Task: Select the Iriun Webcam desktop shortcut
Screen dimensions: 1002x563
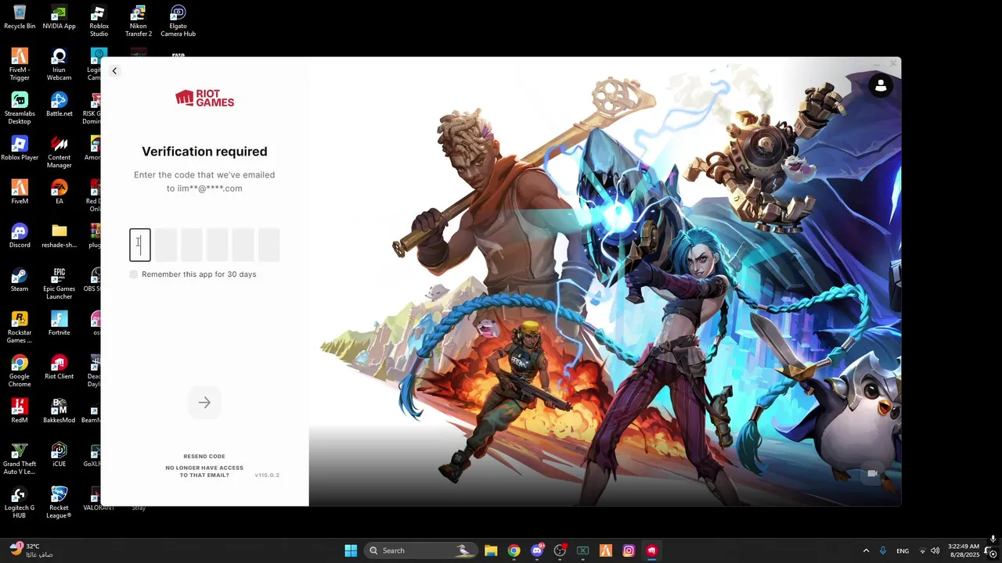Action: coord(59,65)
